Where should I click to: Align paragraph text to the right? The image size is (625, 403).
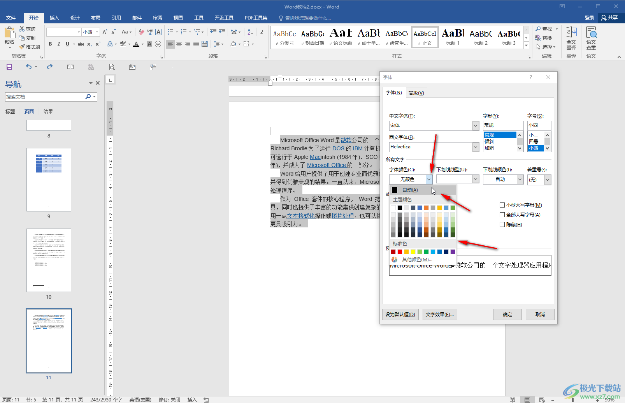click(188, 44)
